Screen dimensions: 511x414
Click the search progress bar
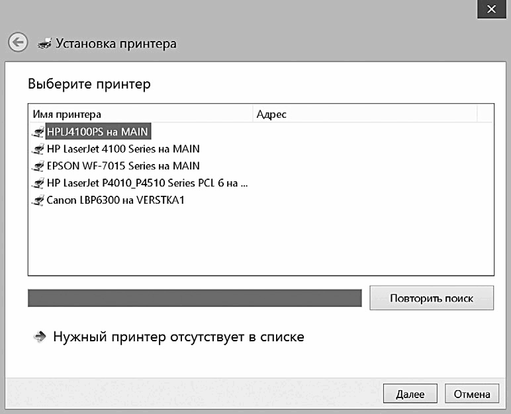195,298
